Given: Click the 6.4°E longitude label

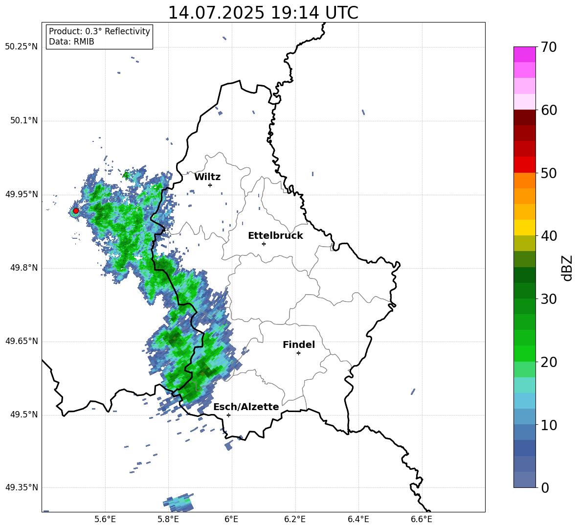Looking at the screenshot, I should (x=358, y=520).
